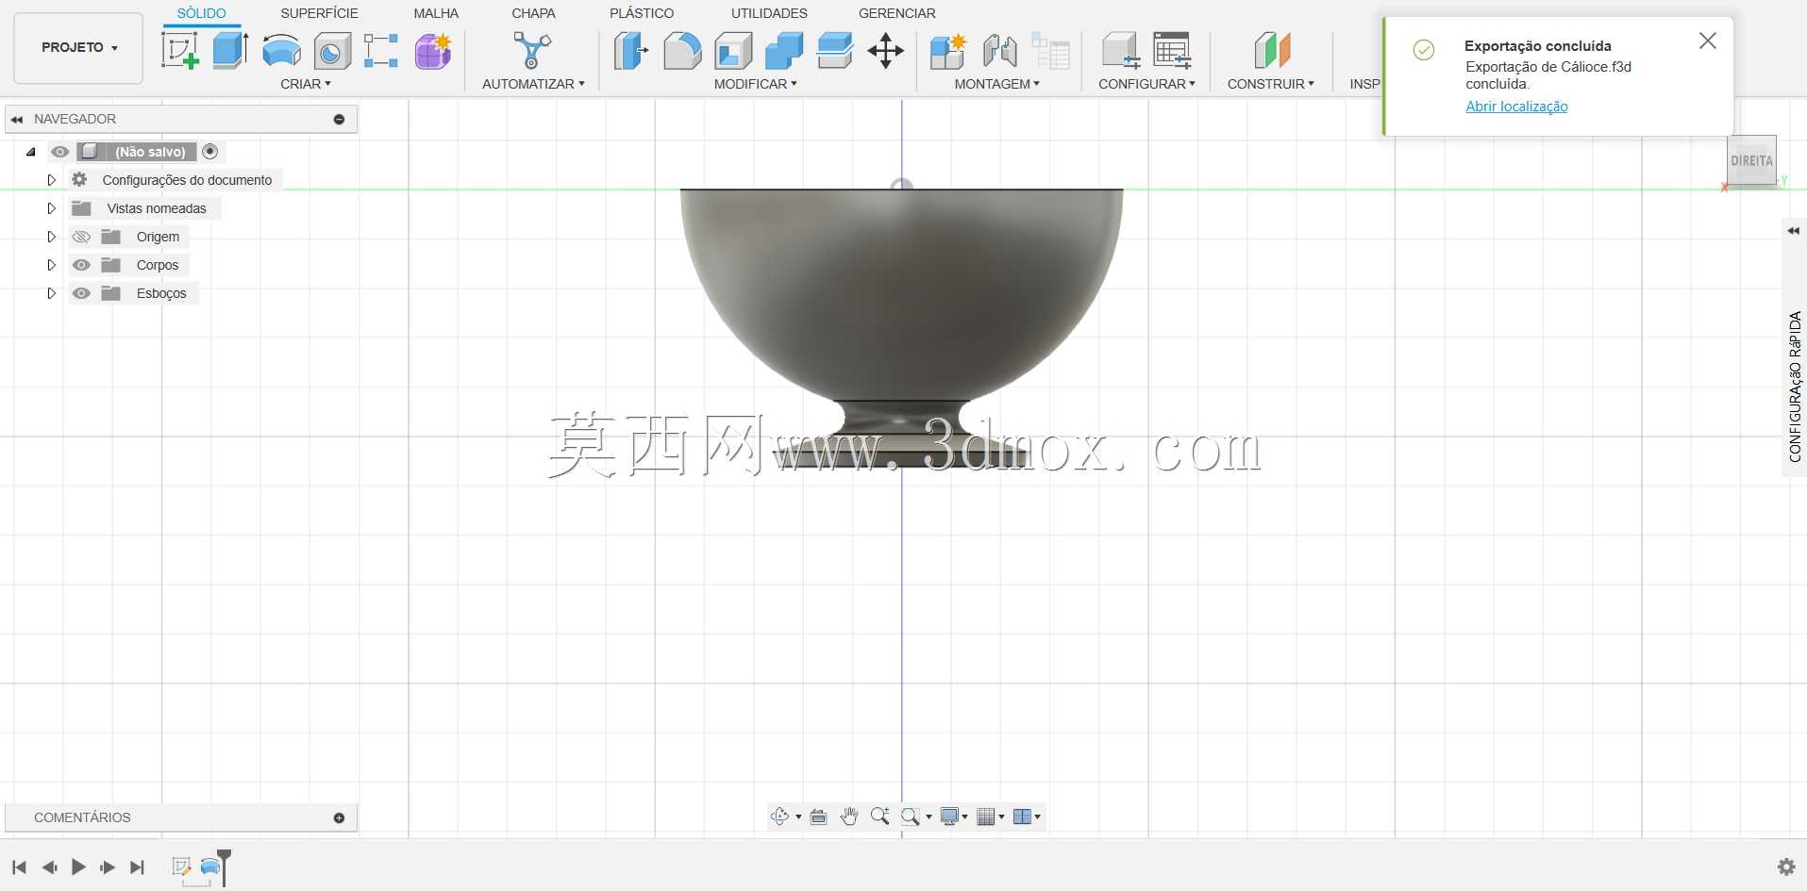Open the MODIFICAR dropdown menu
Viewport: 1807px width, 891px height.
click(x=755, y=84)
